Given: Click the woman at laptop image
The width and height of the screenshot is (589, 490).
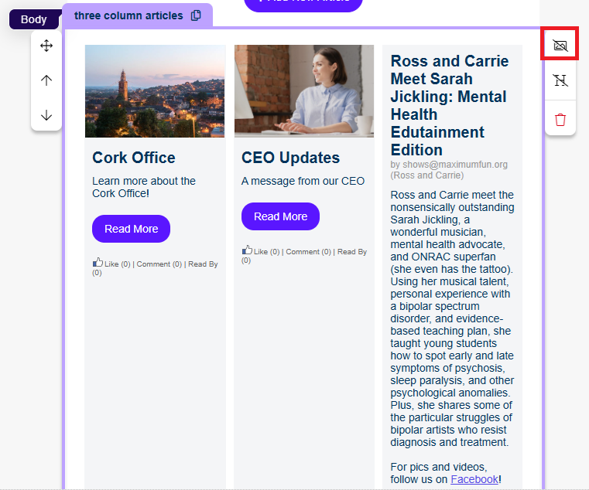Looking at the screenshot, I should 304,91.
